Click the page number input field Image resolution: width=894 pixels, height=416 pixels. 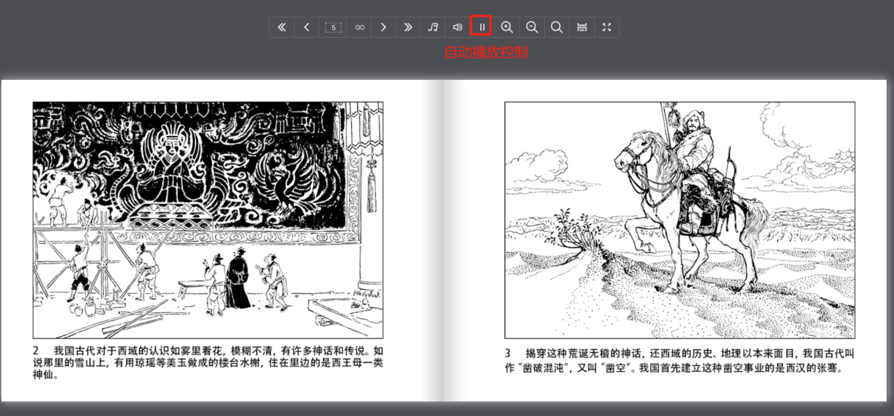(x=333, y=28)
